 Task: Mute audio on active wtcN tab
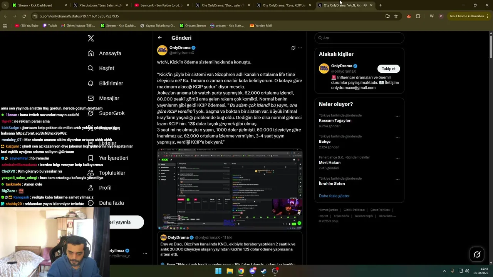(365, 5)
